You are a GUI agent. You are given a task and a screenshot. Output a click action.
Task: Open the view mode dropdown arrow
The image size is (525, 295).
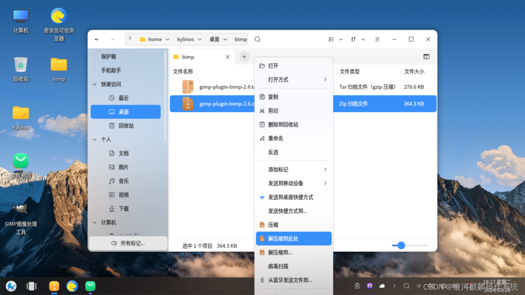point(341,39)
